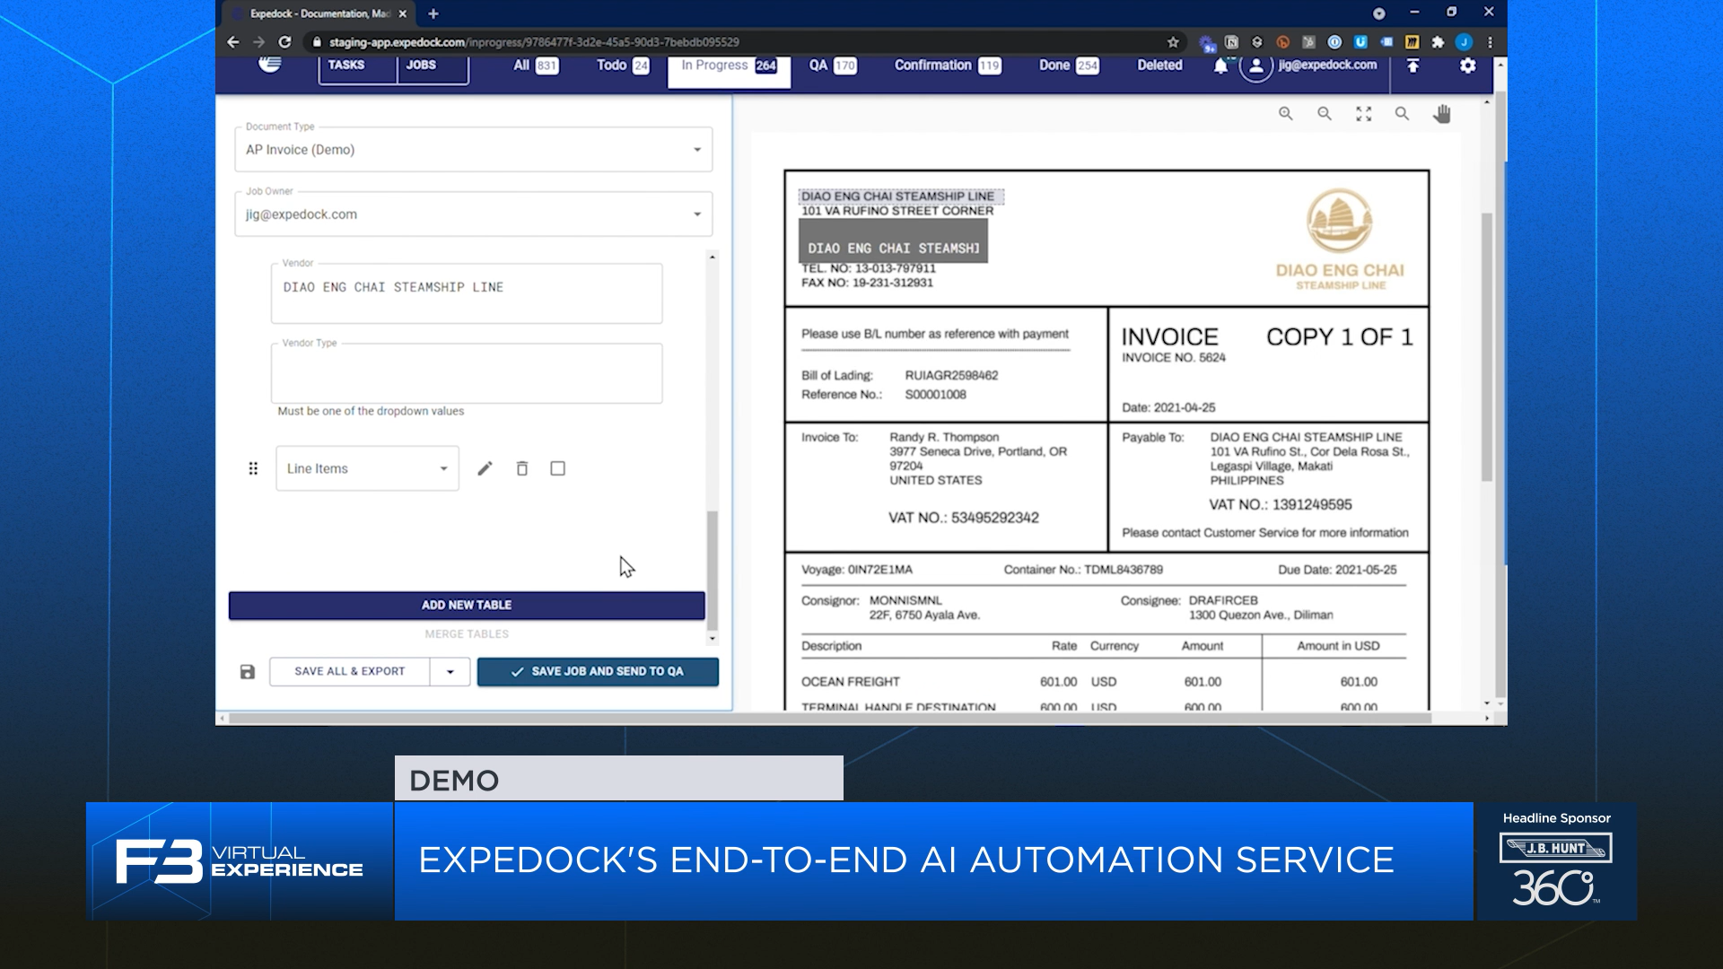Click the zoom out icon on document viewer
The image size is (1723, 969).
[x=1325, y=114]
